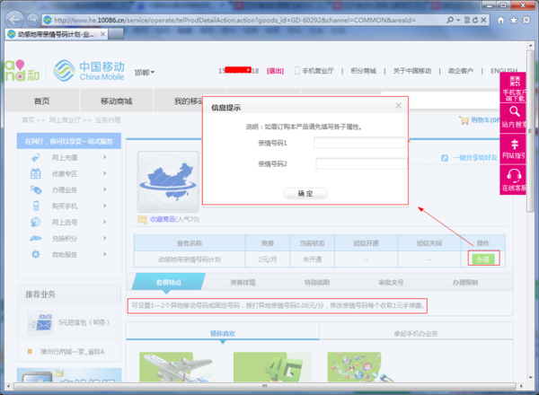Switch to the 办理限制 tab
Image resolution: width=539 pixels, height=395 pixels.
[465, 283]
